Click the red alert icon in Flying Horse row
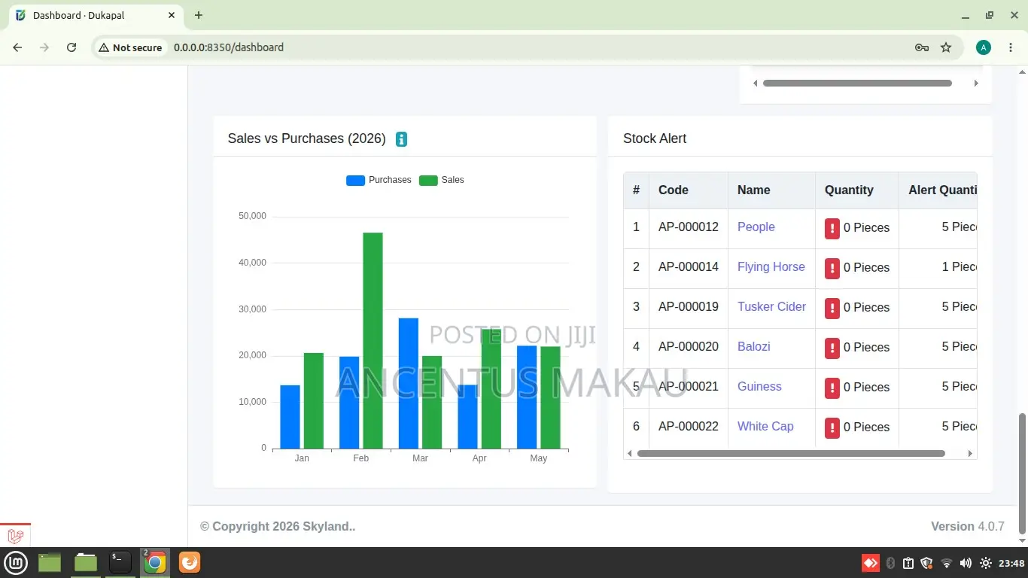Screen dimensions: 1028x578 (832, 268)
